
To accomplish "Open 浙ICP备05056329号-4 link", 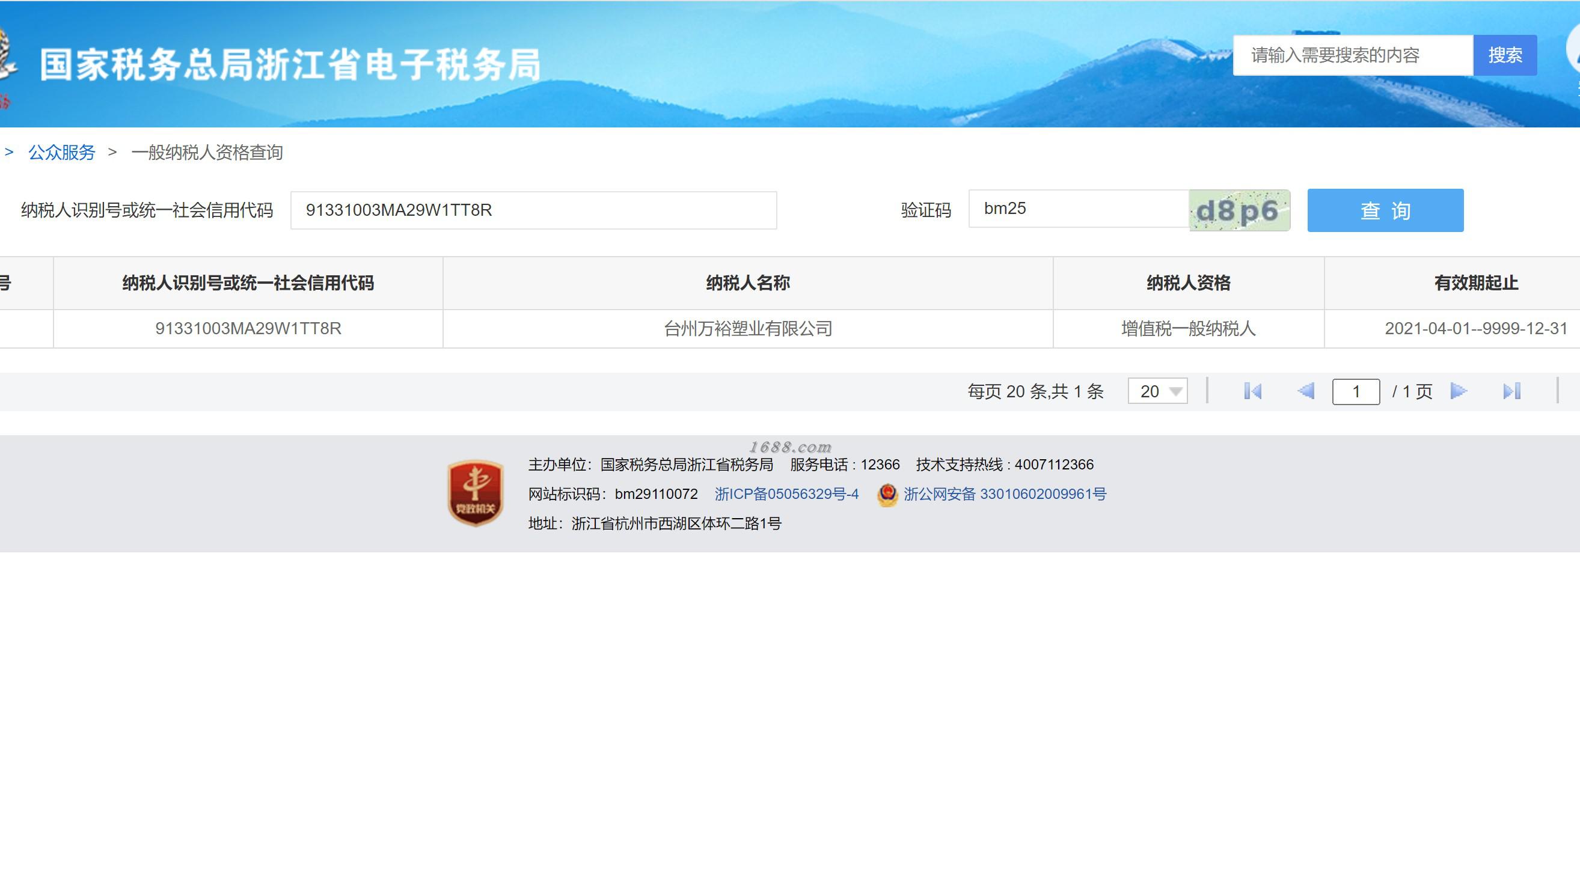I will 786,494.
